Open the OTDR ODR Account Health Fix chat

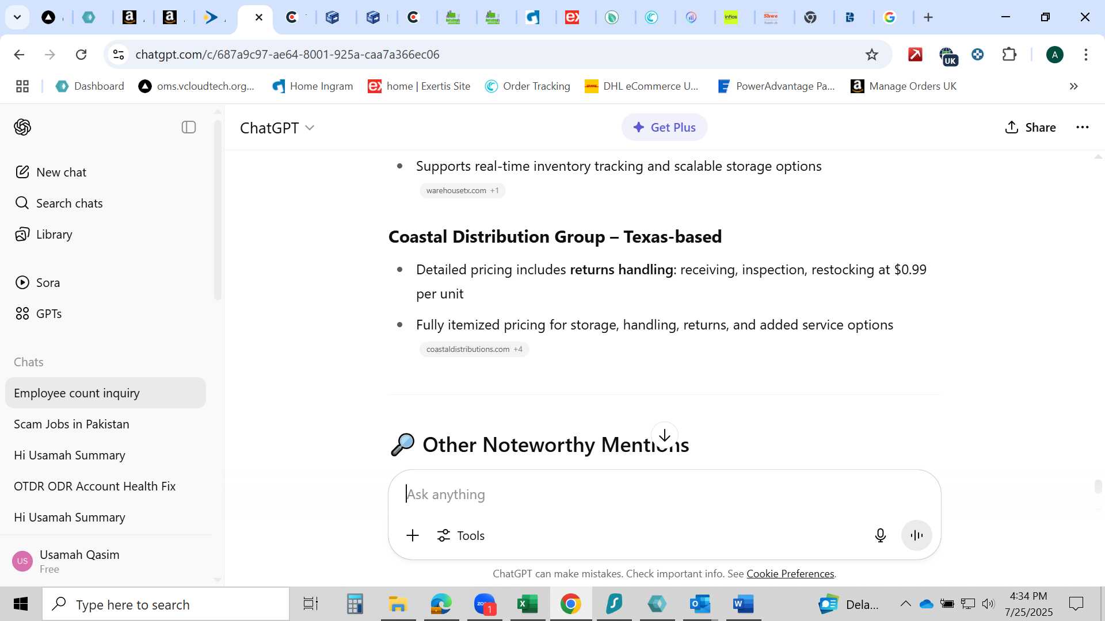(105, 486)
